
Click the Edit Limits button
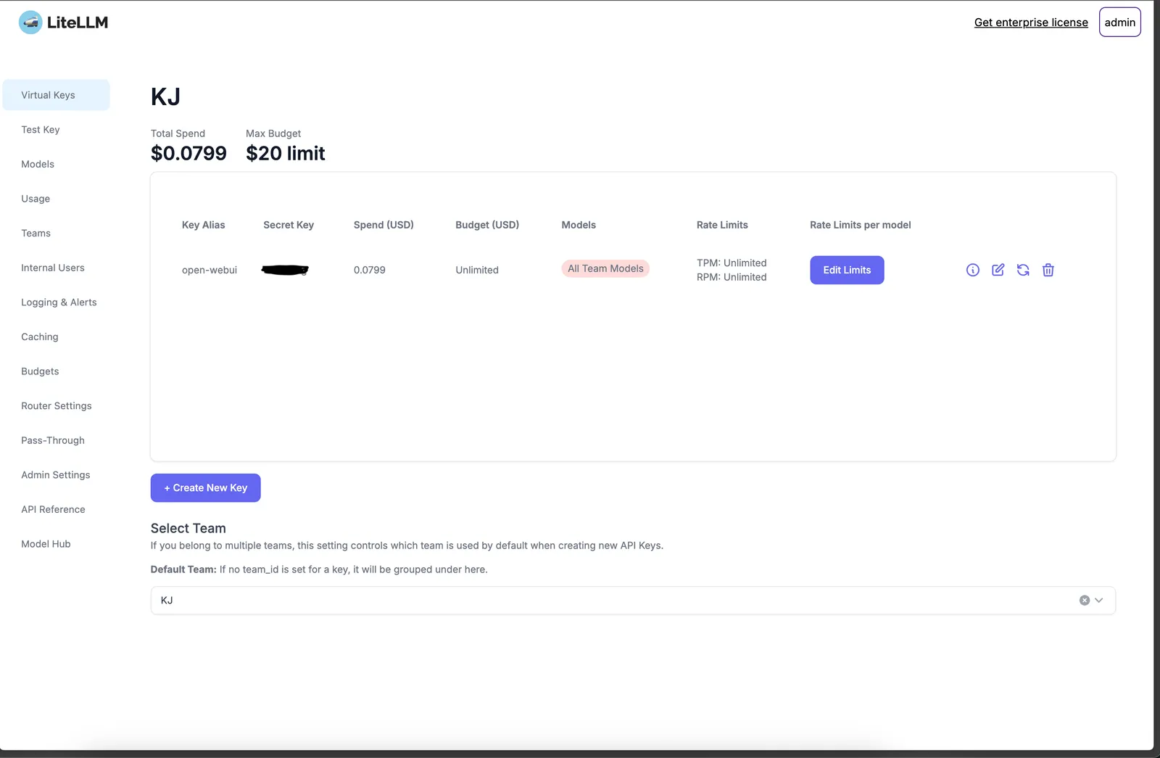(847, 270)
